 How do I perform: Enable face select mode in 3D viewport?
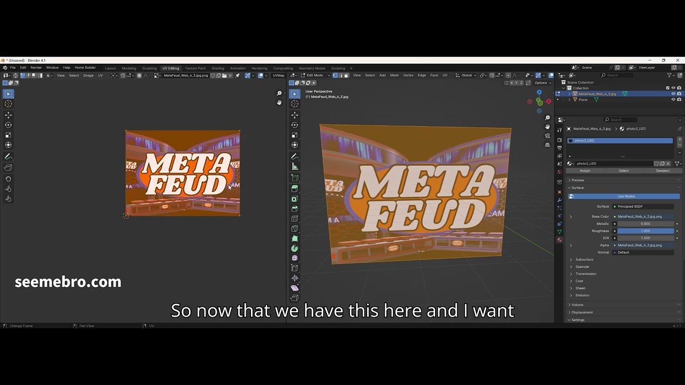click(346, 75)
